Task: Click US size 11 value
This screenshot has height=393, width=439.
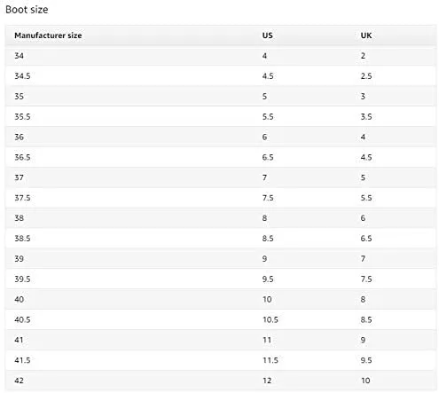Action: [267, 340]
